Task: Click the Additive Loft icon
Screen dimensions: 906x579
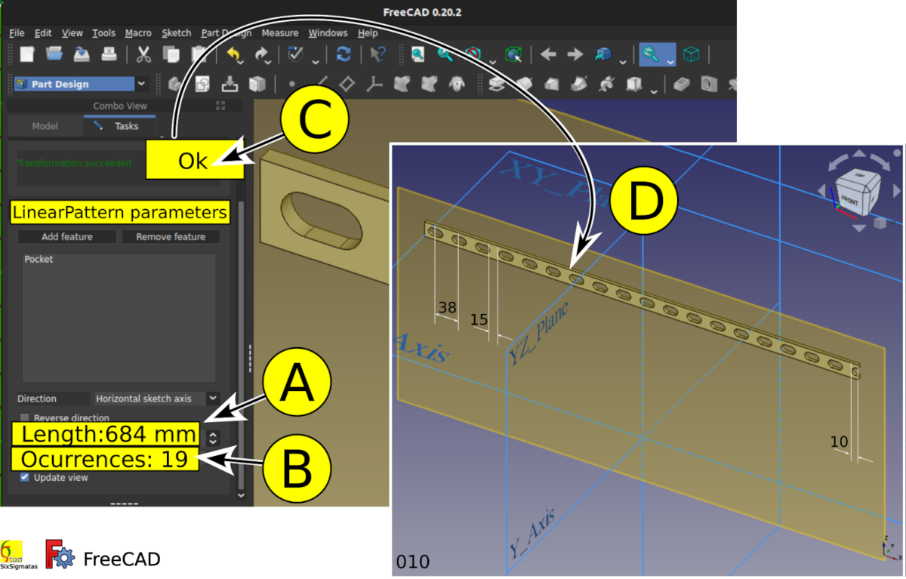Action: (552, 84)
